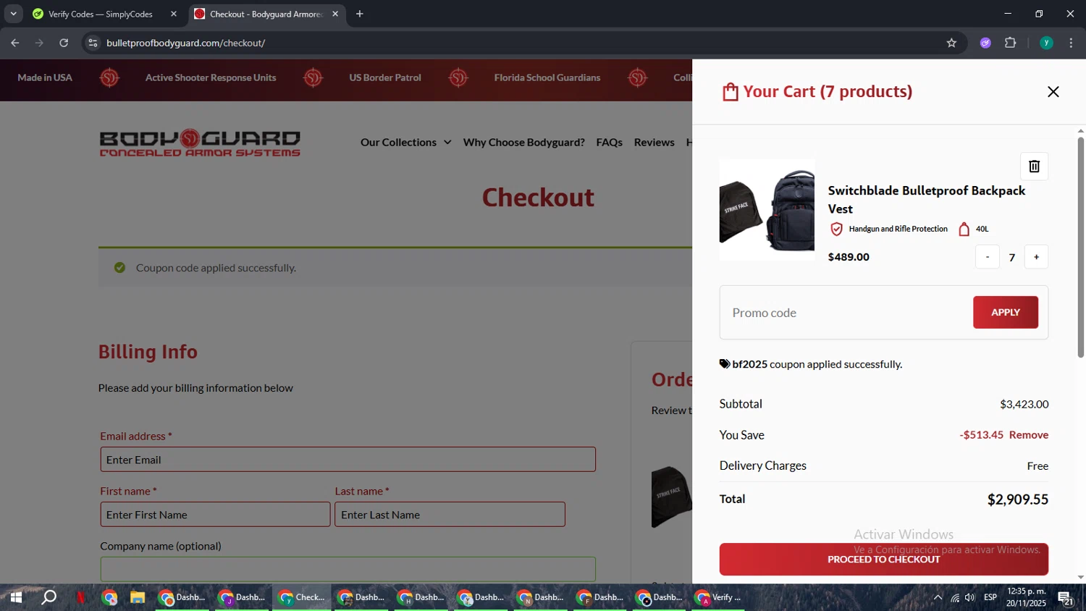Open Windows taskbar search
Screen dimensions: 1086x611
coord(49,597)
